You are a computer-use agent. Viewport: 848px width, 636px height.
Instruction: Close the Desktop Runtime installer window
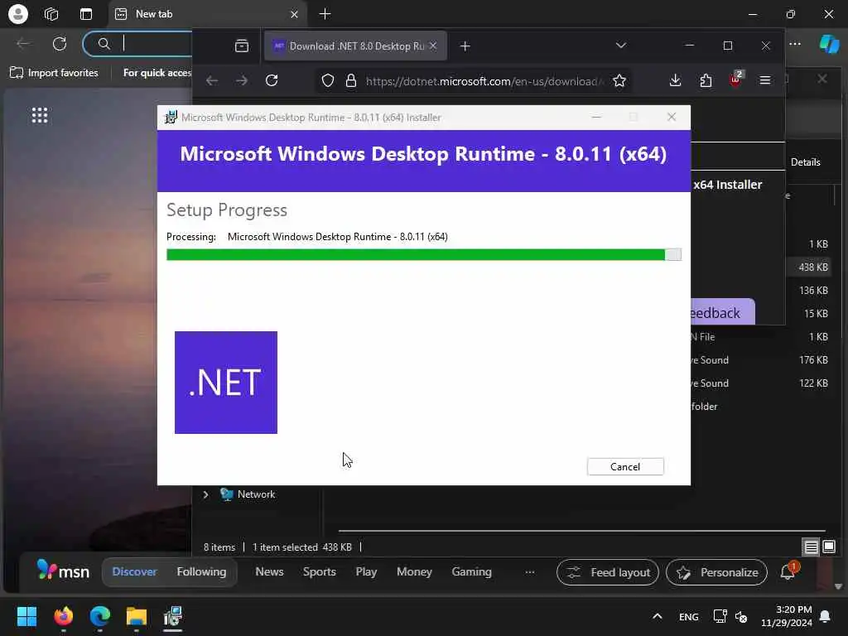click(672, 118)
